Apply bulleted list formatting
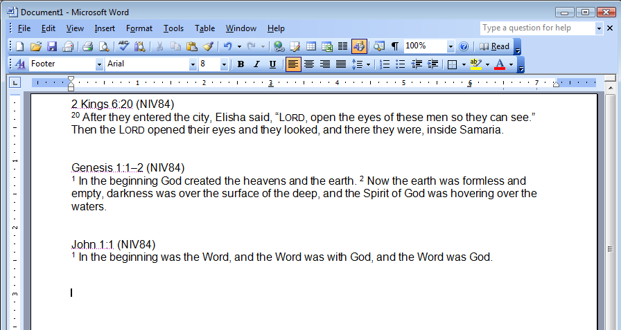 tap(401, 64)
